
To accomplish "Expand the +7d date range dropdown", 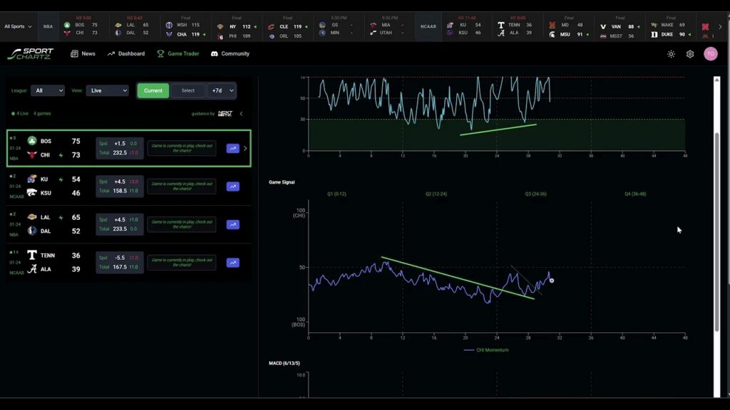I will 221,90.
